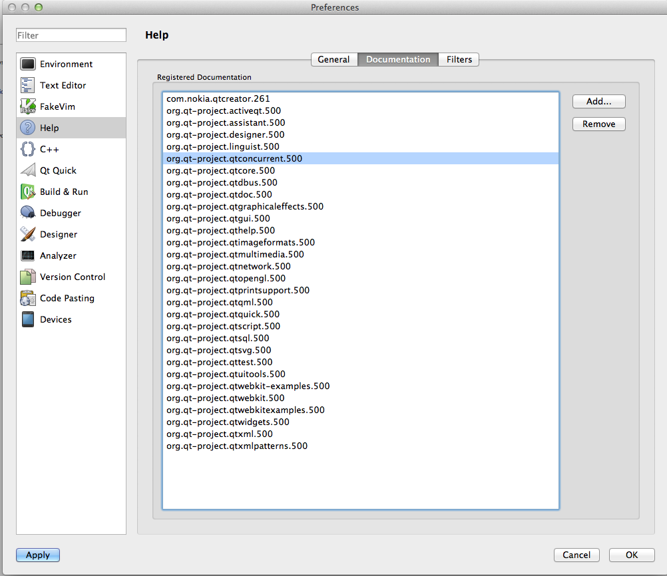Screen dimensions: 667x576
Task: Open the Qt Quick paper plane icon
Action: coord(28,170)
